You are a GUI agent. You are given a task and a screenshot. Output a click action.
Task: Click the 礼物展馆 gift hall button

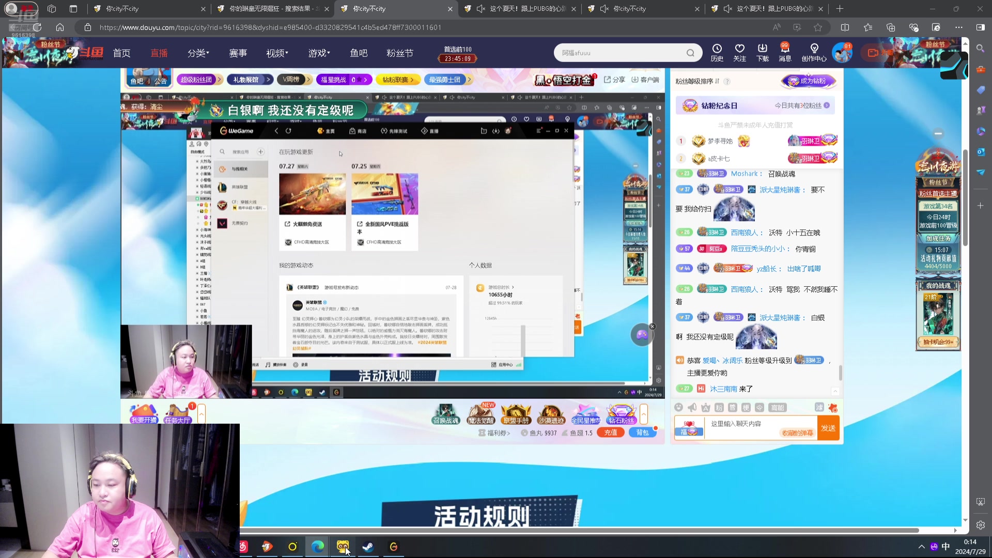(x=250, y=80)
